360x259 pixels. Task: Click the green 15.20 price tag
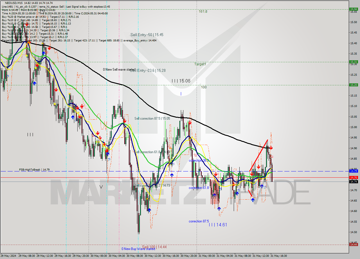[x=354, y=85]
